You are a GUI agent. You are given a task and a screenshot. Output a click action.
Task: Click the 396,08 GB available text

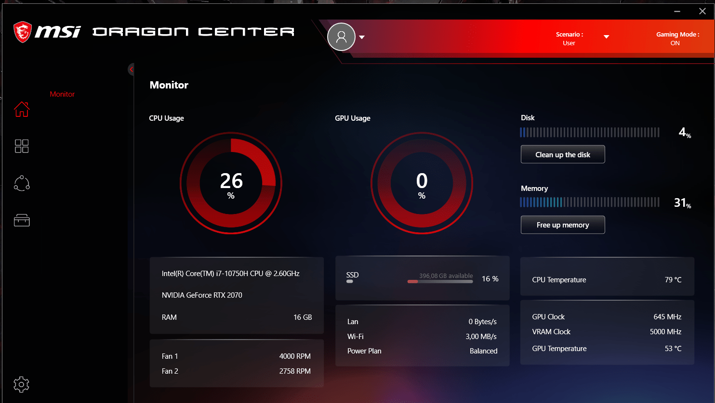coord(446,276)
